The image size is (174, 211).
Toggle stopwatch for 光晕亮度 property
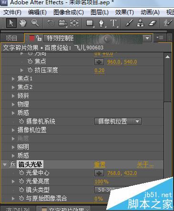pos(21,181)
